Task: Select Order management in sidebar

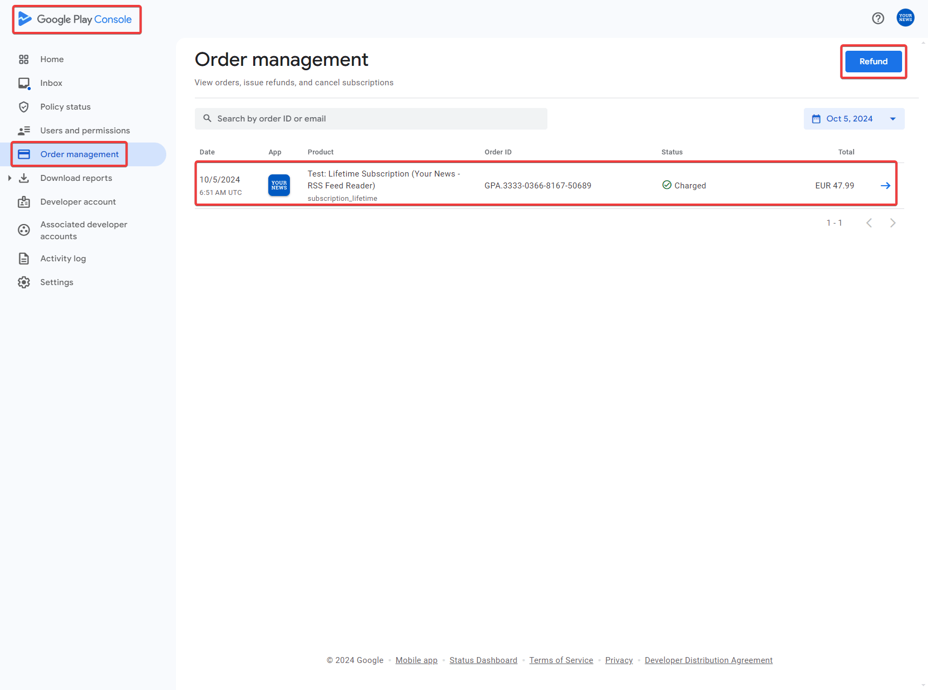Action: click(79, 154)
